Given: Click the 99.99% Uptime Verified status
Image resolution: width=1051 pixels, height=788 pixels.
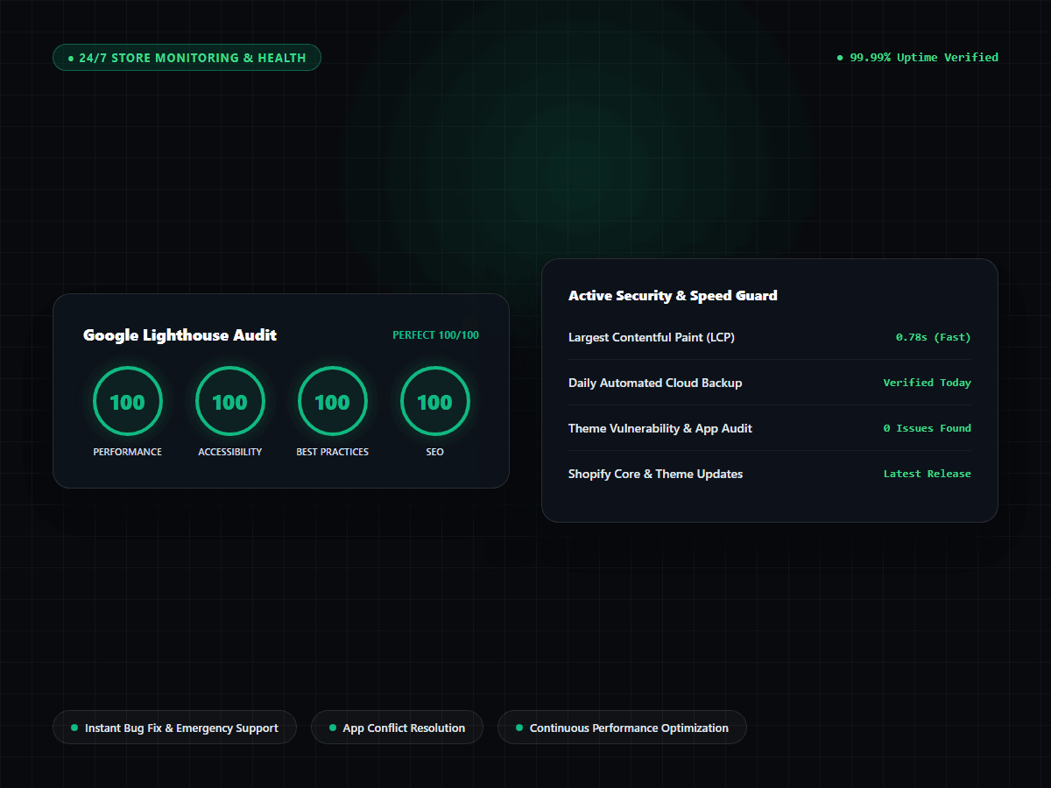Looking at the screenshot, I should 918,57.
